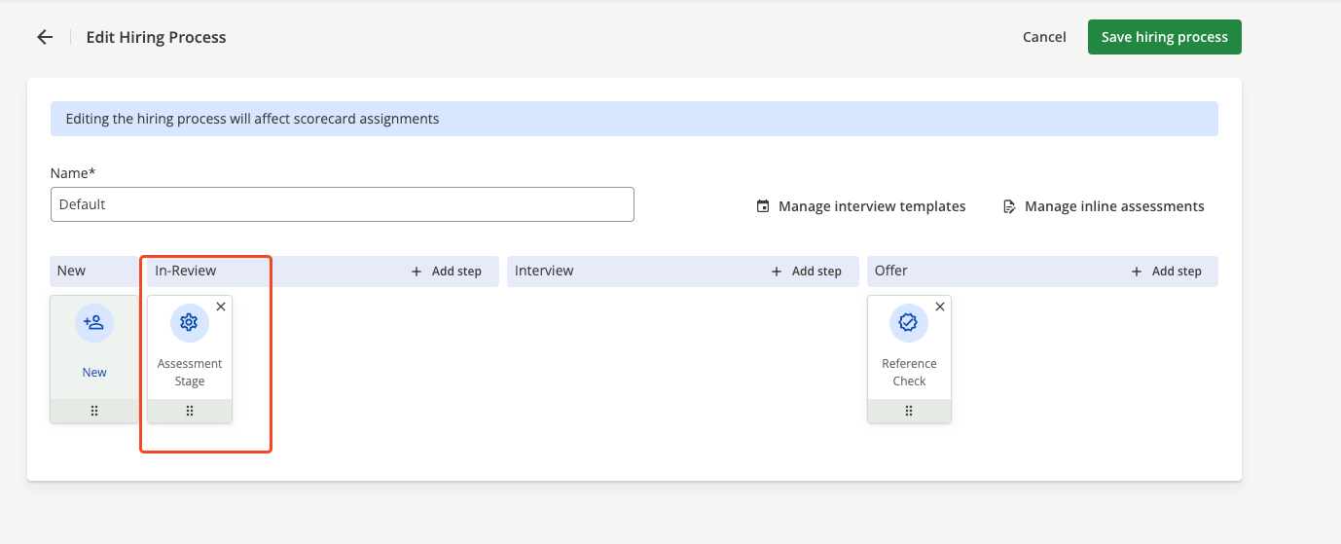Click the drag handle on Assessment Stage card
The height and width of the screenshot is (544, 1341).
point(190,412)
